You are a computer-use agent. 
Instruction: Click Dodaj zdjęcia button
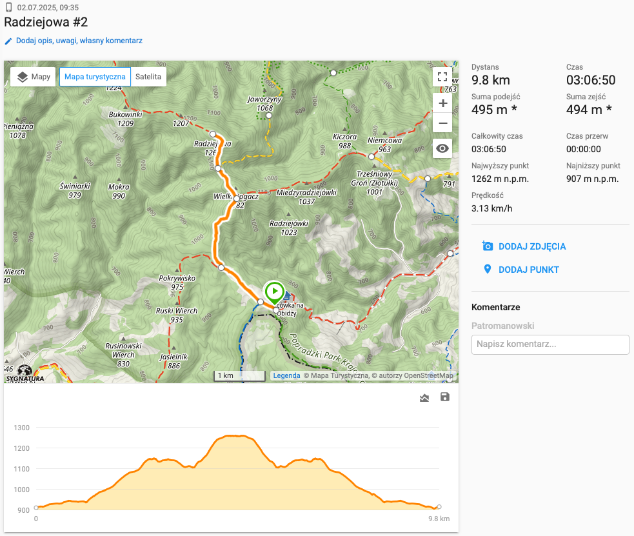coord(524,246)
